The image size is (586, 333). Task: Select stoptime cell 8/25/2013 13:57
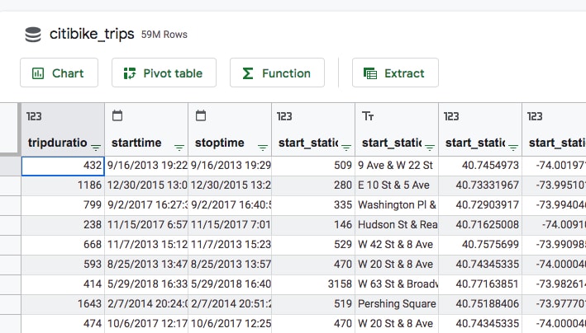coord(230,265)
